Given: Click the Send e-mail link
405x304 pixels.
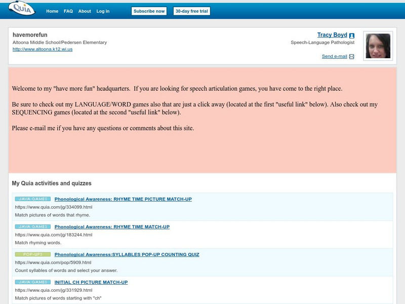Looking at the screenshot, I should coord(334,56).
